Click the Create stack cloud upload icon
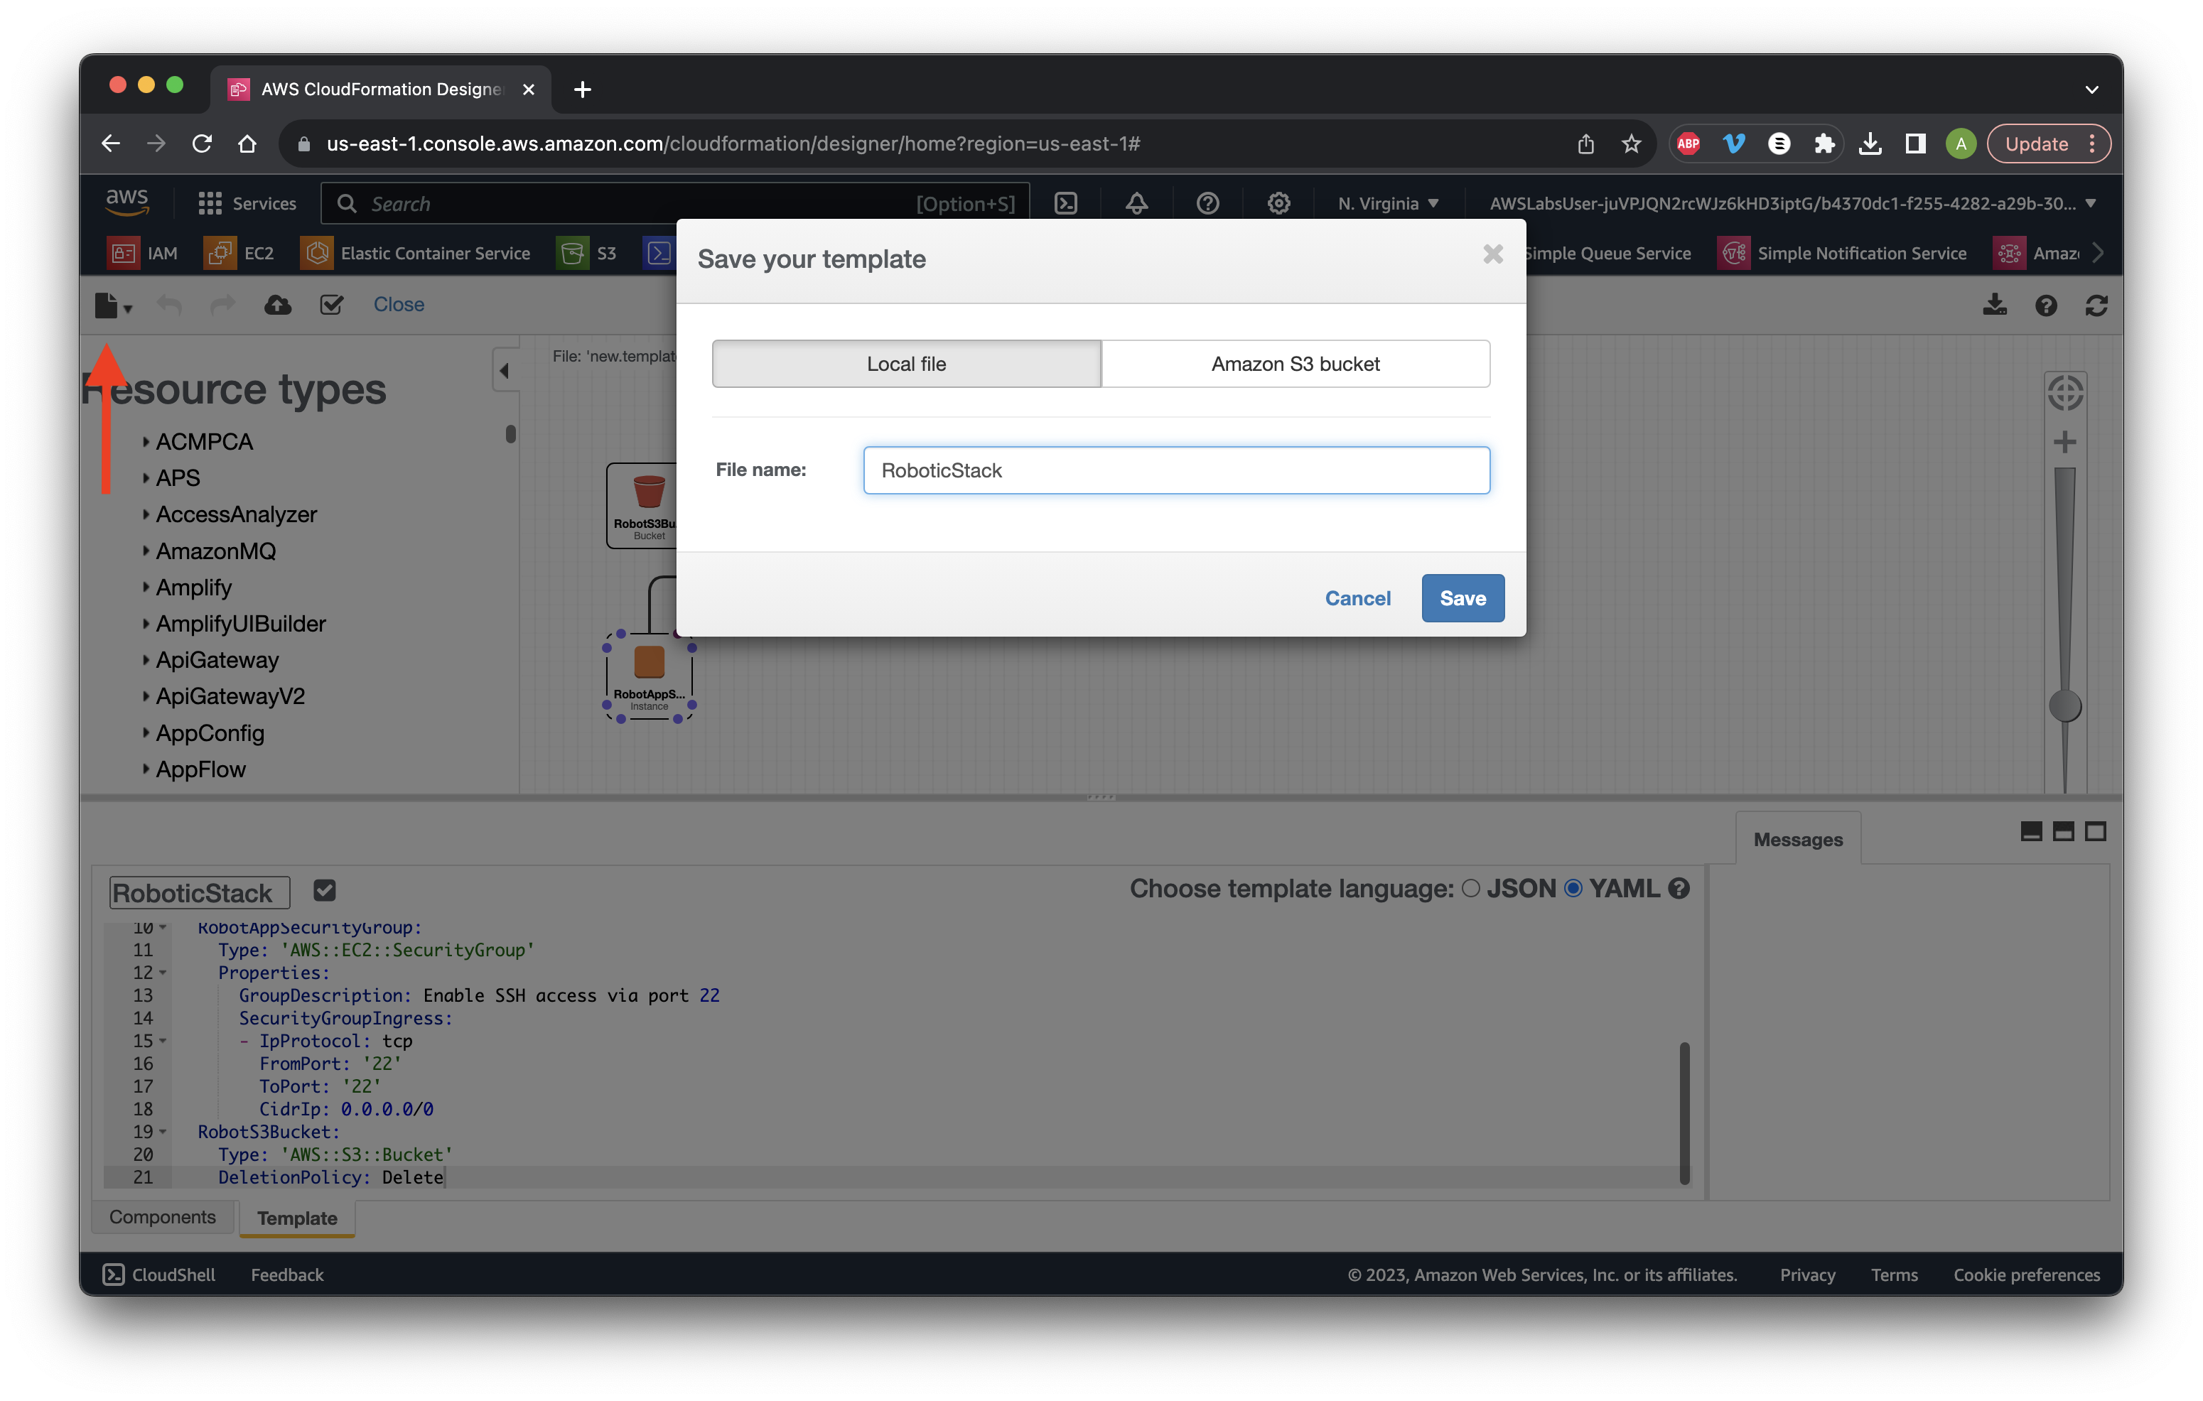 pyautogui.click(x=277, y=305)
